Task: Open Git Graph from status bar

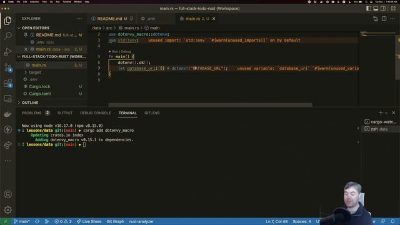Action: pos(115,221)
